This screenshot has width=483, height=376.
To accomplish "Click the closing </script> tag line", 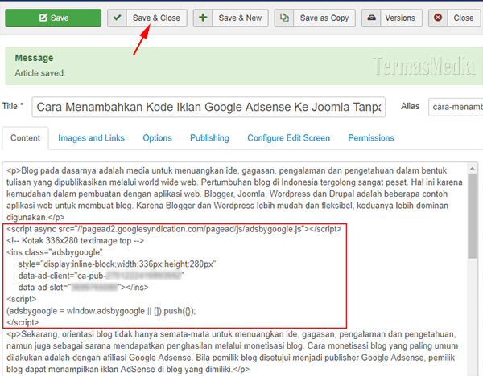I will (23, 322).
